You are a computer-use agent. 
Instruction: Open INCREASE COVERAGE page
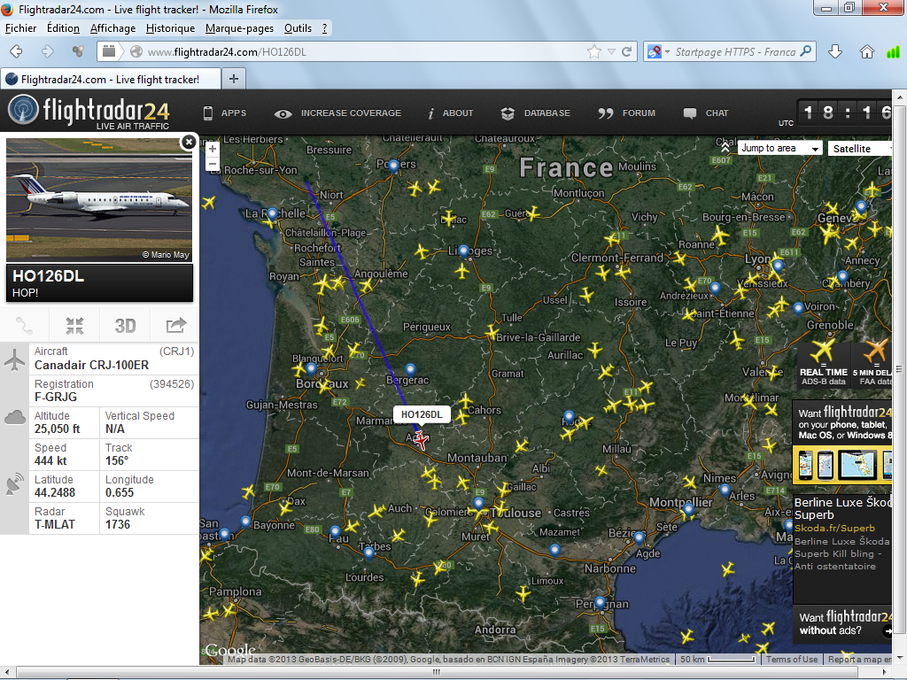tap(337, 113)
